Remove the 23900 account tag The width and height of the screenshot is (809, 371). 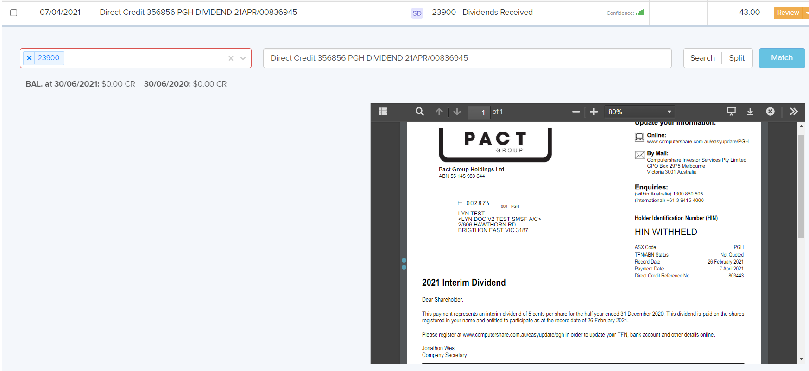click(29, 58)
